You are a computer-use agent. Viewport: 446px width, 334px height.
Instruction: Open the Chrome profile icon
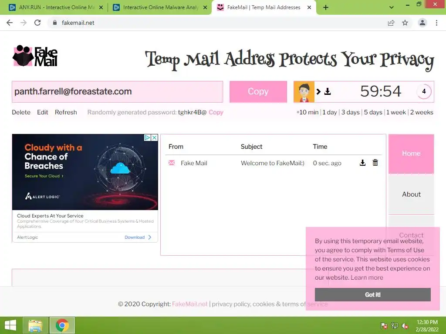tap(422, 23)
